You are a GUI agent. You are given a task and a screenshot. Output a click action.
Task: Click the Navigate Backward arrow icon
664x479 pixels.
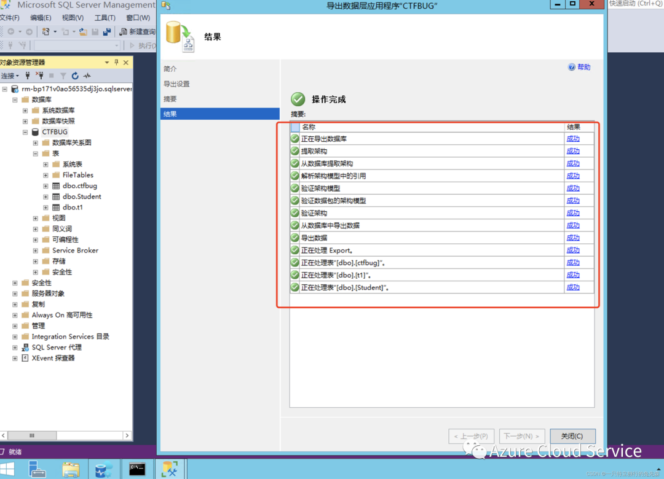[x=11, y=32]
